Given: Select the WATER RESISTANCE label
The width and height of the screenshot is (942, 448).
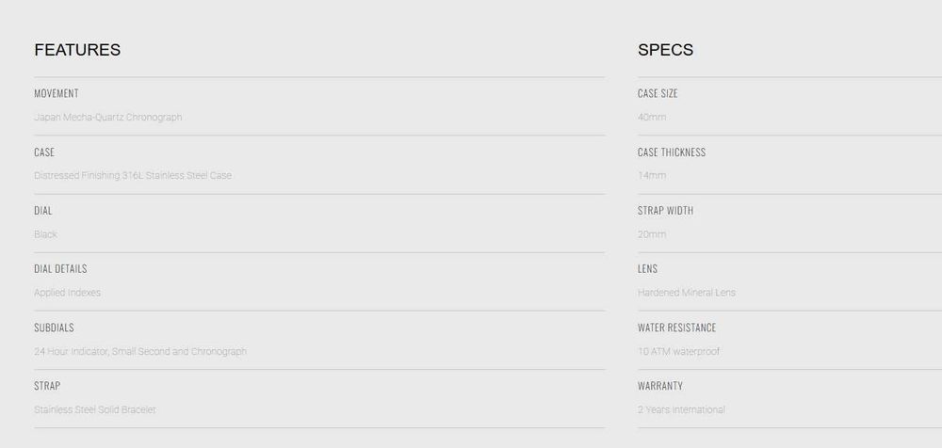Looking at the screenshot, I should click(676, 328).
